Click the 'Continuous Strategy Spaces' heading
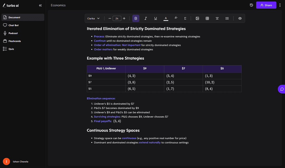Image resolution: width=285 pixels, height=168 pixels. (113, 130)
